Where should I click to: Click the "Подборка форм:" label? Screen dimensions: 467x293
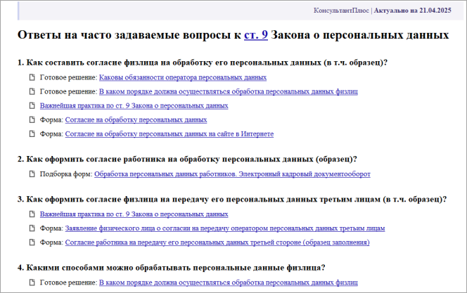pyautogui.click(x=66, y=174)
